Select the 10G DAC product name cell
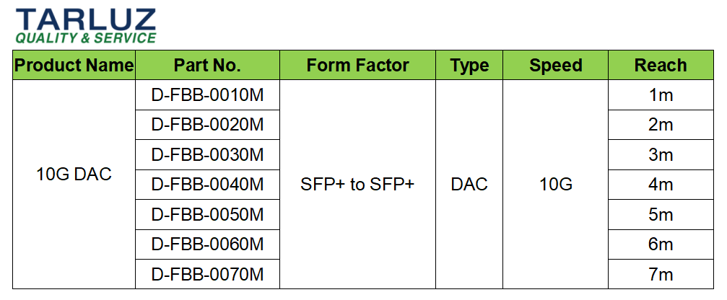This screenshot has width=727, height=300. [x=74, y=175]
